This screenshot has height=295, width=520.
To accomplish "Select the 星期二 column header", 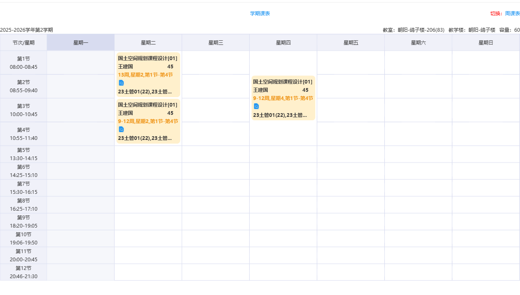I will pos(148,43).
